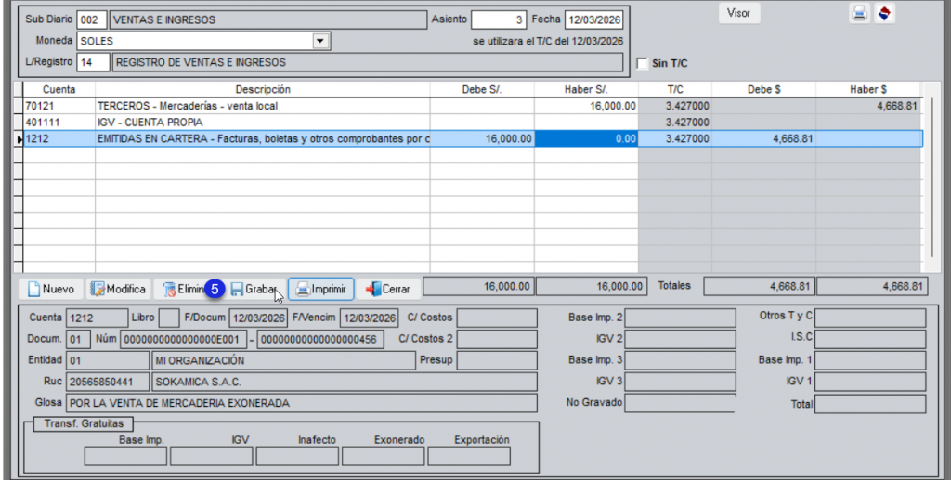The height and width of the screenshot is (480, 951).
Task: Click the Modifica button
Action: pos(118,289)
